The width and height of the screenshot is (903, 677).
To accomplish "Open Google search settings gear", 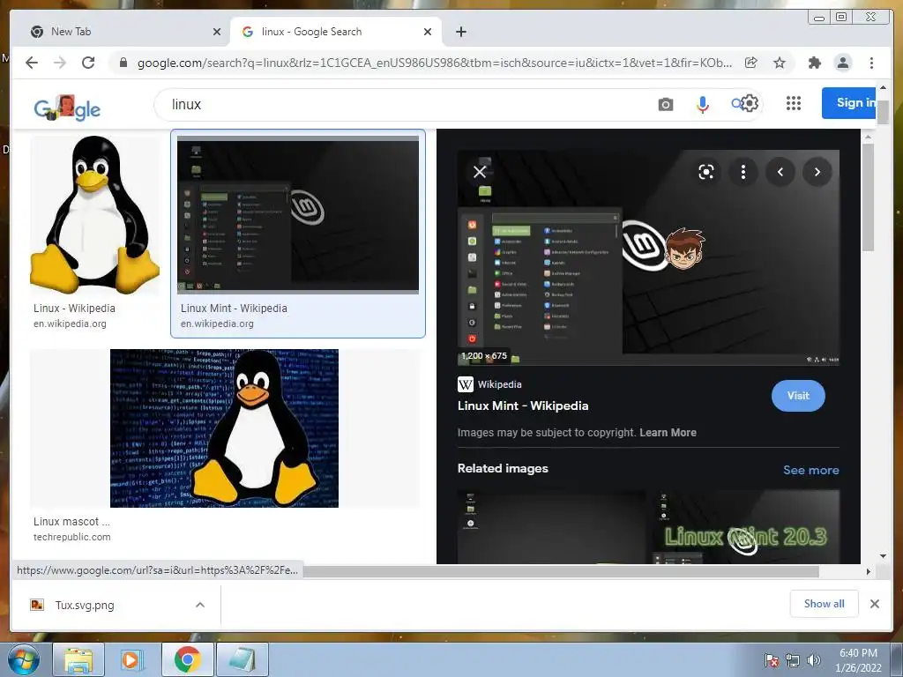I will (750, 104).
